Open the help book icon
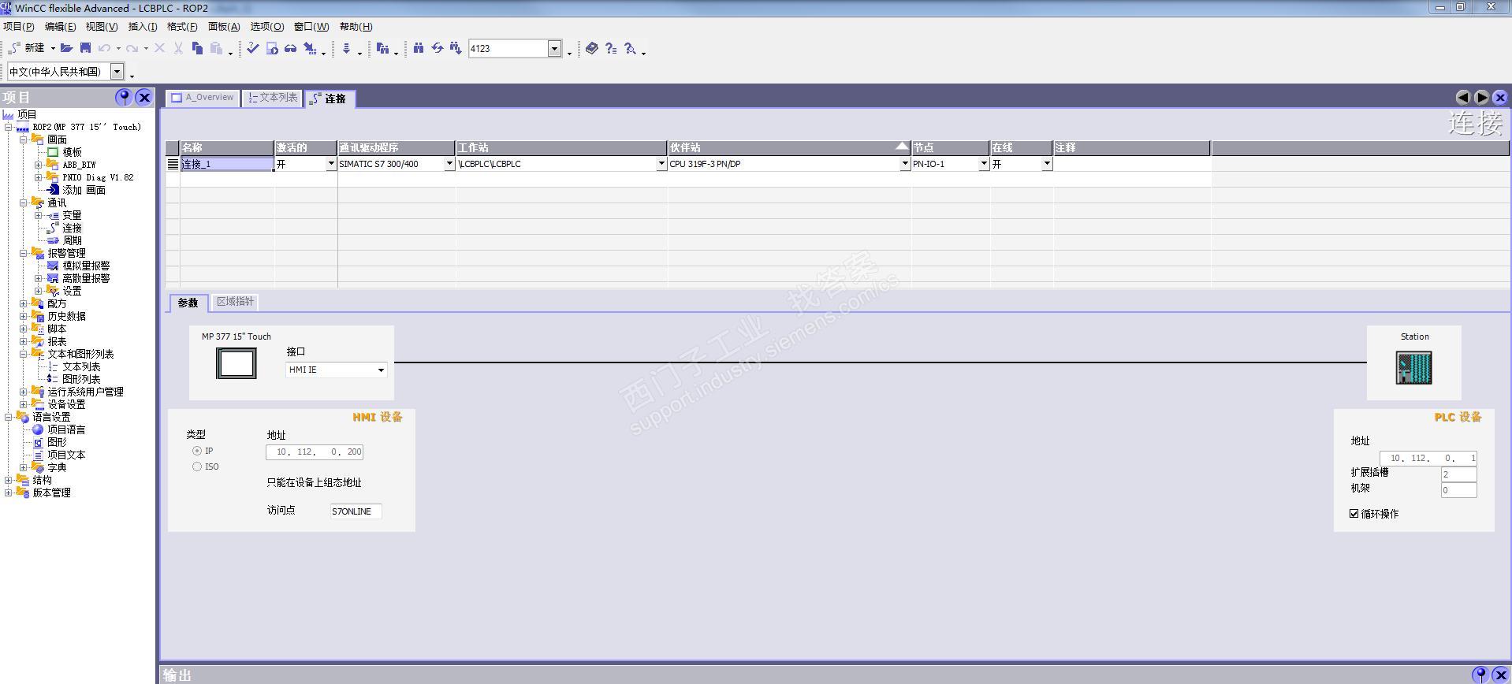The height and width of the screenshot is (684, 1512). click(592, 48)
